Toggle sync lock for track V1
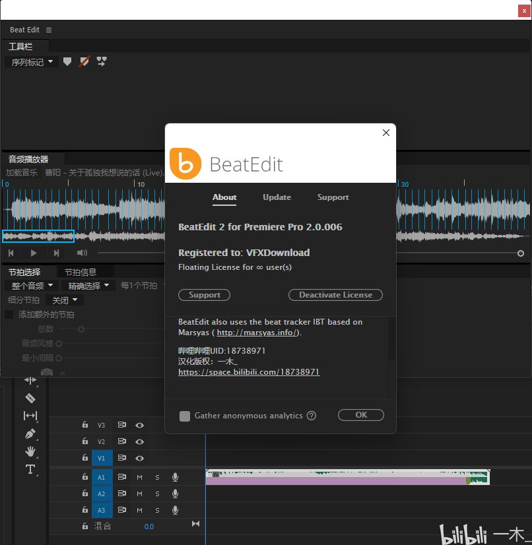Screen dimensions: 532x545 coord(122,458)
